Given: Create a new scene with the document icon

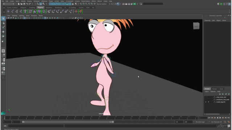Looking at the screenshot, I should click(18, 4).
